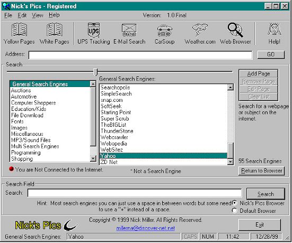Open the Yellow Pages tool
The image size is (292, 243).
tap(19, 33)
